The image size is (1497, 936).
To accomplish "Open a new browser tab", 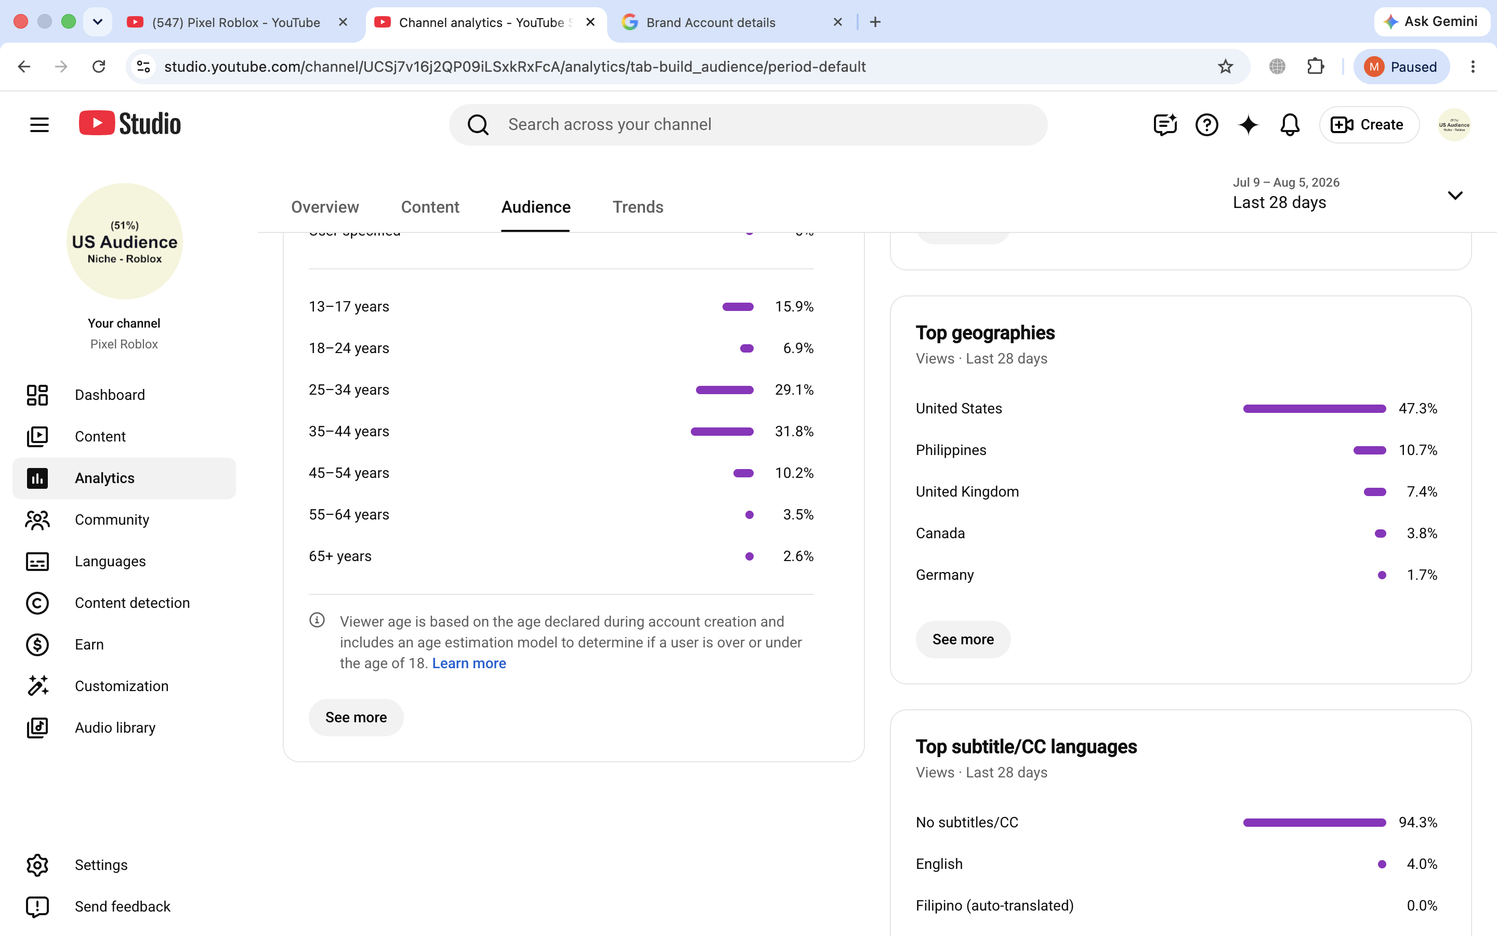I will click(x=875, y=22).
